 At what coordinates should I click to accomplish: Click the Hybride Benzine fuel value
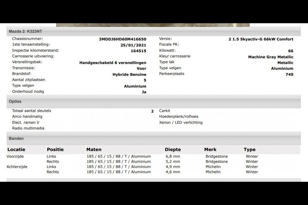(129, 74)
